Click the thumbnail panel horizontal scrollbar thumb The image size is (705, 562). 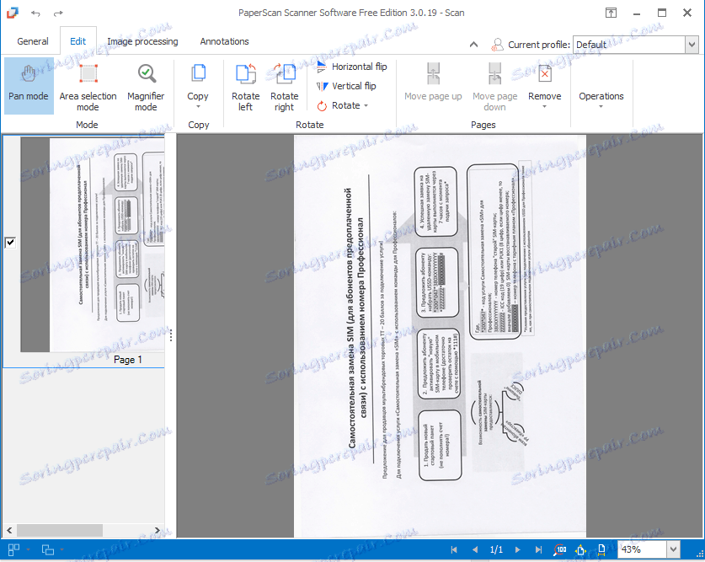60,531
